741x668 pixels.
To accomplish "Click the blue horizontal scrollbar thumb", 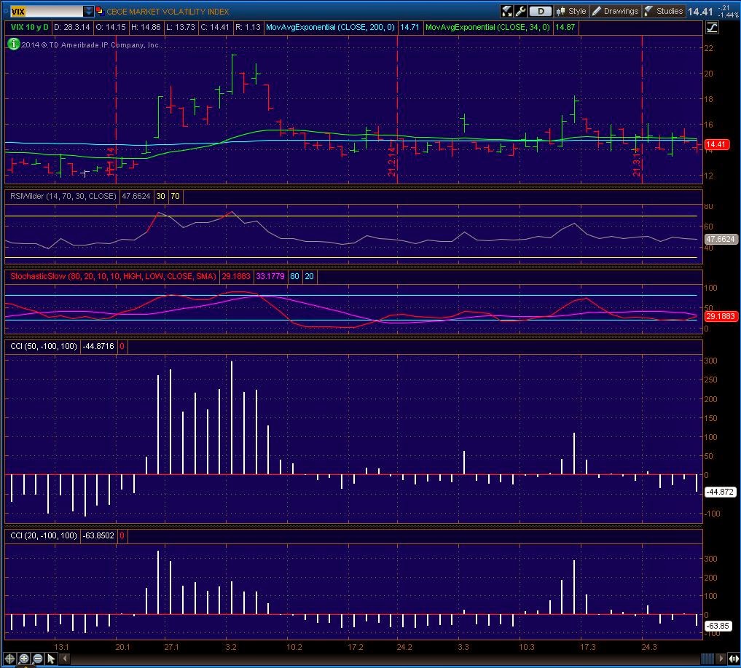I will tap(707, 658).
